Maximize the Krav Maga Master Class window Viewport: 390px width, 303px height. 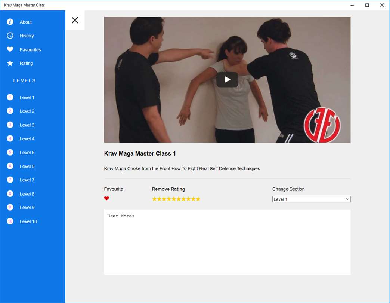(x=367, y=5)
